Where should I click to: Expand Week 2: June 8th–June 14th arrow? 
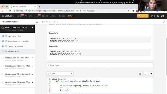pos(32,58)
